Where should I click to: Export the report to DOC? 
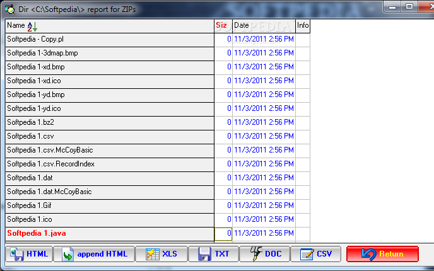[x=265, y=253]
